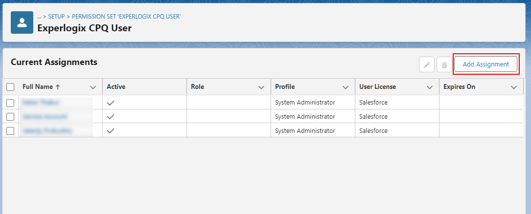Open the User License column dropdown chevron
Viewport: 531px width, 214px height.
430,87
